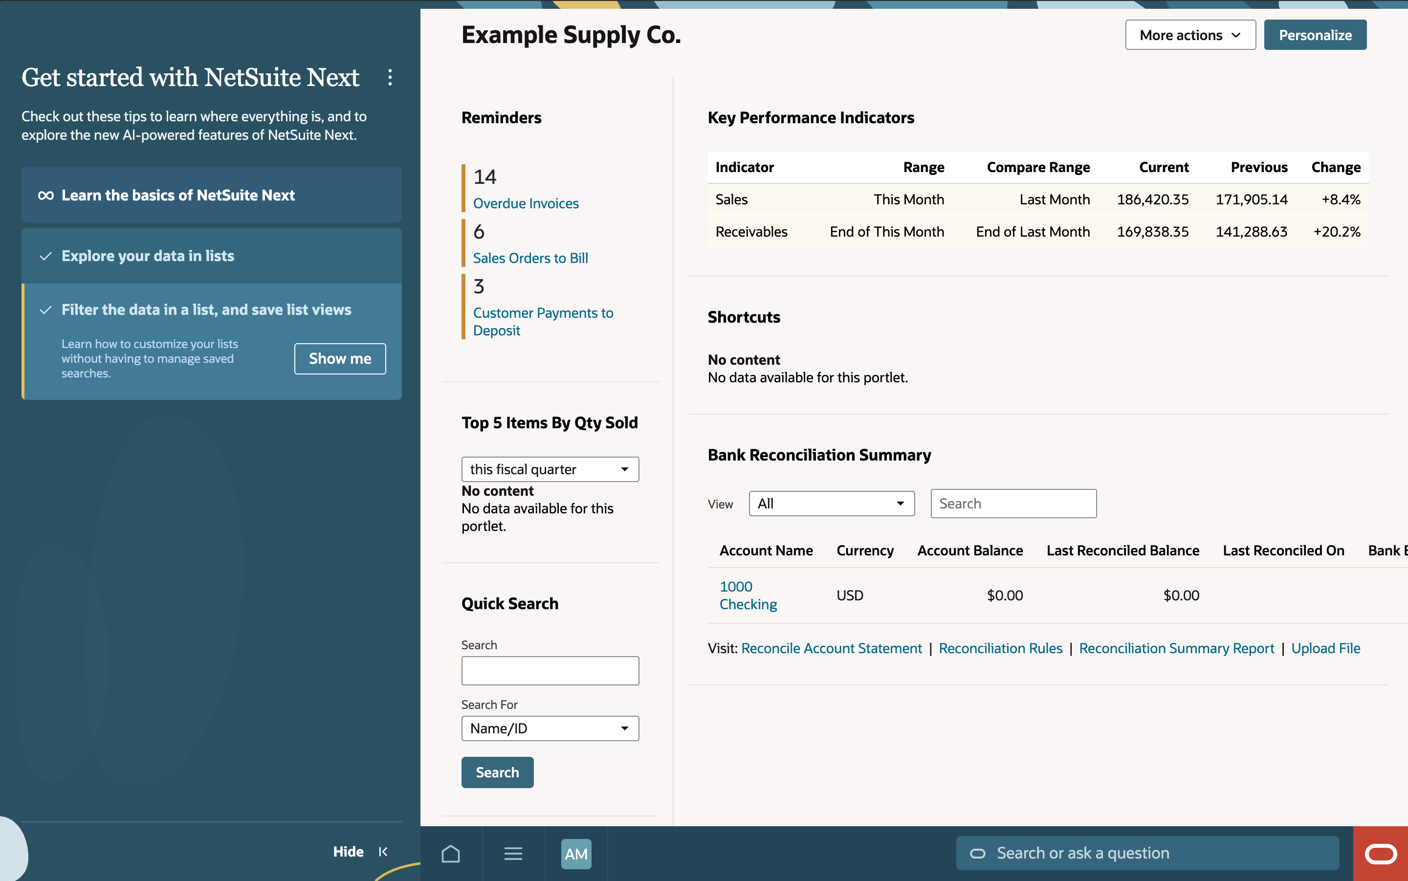Viewport: 1408px width, 881px height.
Task: Click the Last Reconciled Balance column header
Action: pos(1122,551)
